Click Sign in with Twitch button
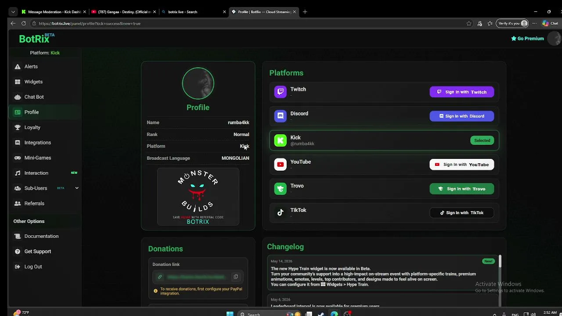Viewport: 562px width, 316px height. coord(461,92)
